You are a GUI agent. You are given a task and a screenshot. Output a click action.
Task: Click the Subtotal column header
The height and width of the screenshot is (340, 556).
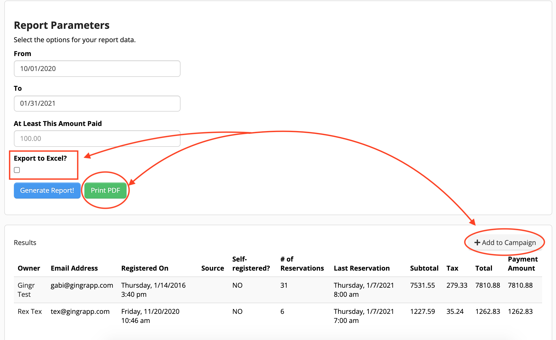click(x=424, y=268)
